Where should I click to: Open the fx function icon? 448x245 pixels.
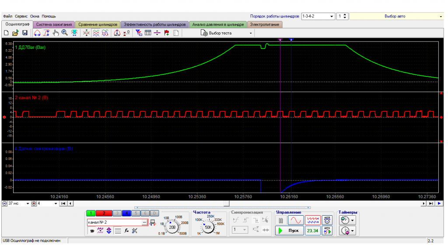click(126, 231)
